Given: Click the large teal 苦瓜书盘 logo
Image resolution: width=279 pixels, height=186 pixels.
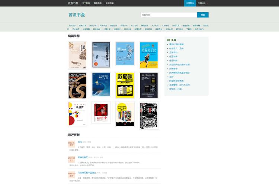Looking at the screenshot, I should 77,15.
